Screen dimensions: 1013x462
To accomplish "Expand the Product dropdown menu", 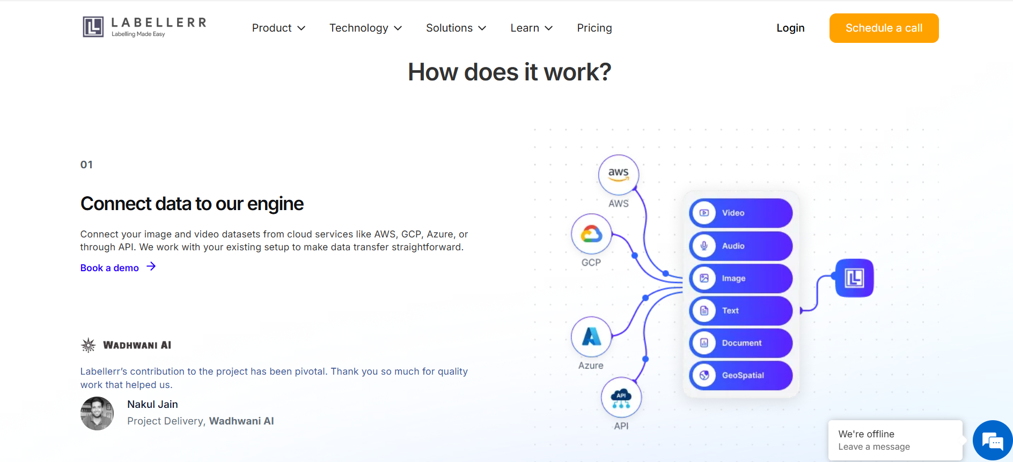I will click(278, 28).
